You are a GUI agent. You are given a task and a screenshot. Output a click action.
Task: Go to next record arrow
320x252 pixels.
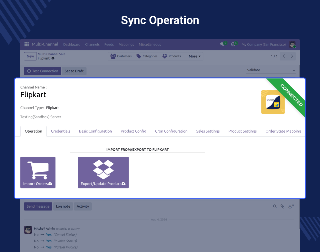pyautogui.click(x=292, y=56)
